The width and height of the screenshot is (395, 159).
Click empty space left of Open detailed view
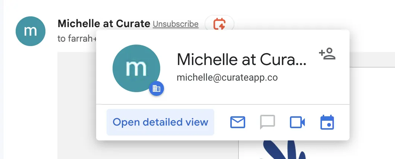(x=101, y=123)
